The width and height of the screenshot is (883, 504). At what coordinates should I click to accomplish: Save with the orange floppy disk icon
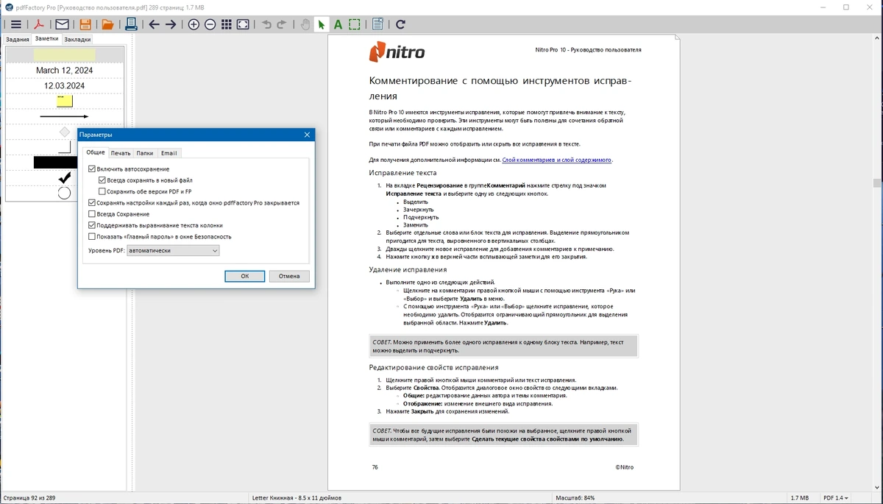pos(85,24)
